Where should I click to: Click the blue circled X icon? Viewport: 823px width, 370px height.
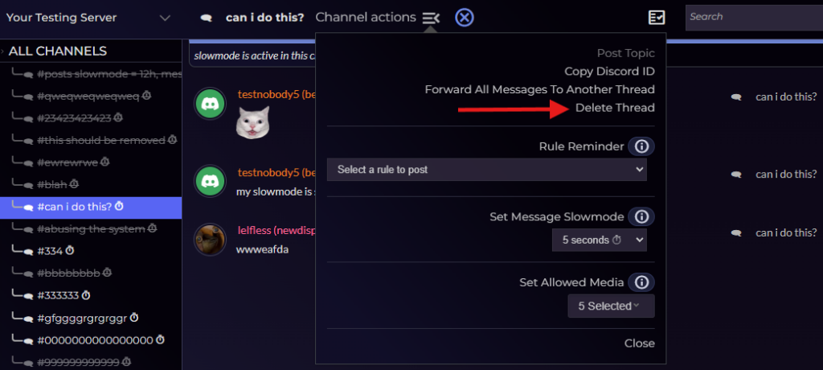click(x=464, y=18)
